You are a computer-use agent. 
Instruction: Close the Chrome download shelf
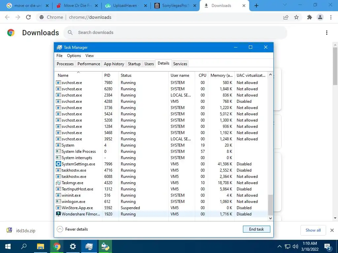332,230
